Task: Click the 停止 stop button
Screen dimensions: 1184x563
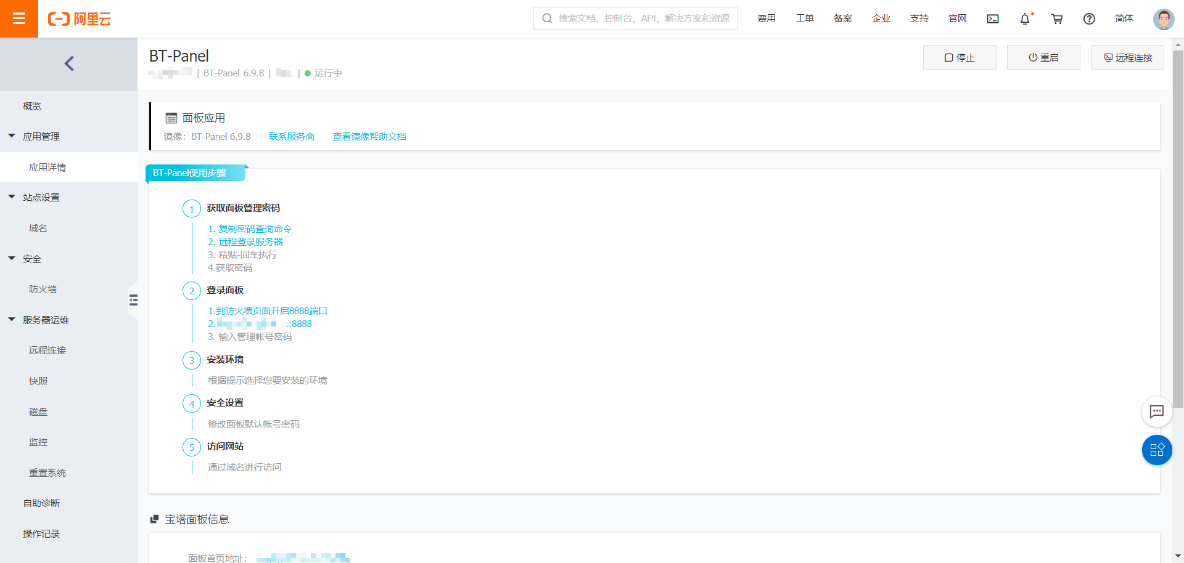Action: tap(960, 57)
